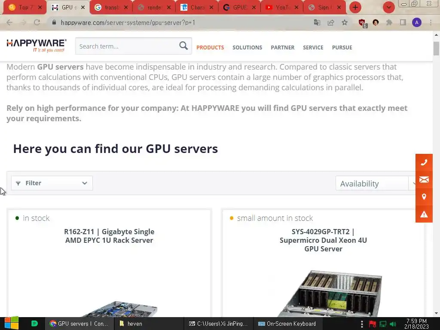This screenshot has width=440, height=330.
Task: Open the PARTNER menu
Action: click(x=283, y=47)
